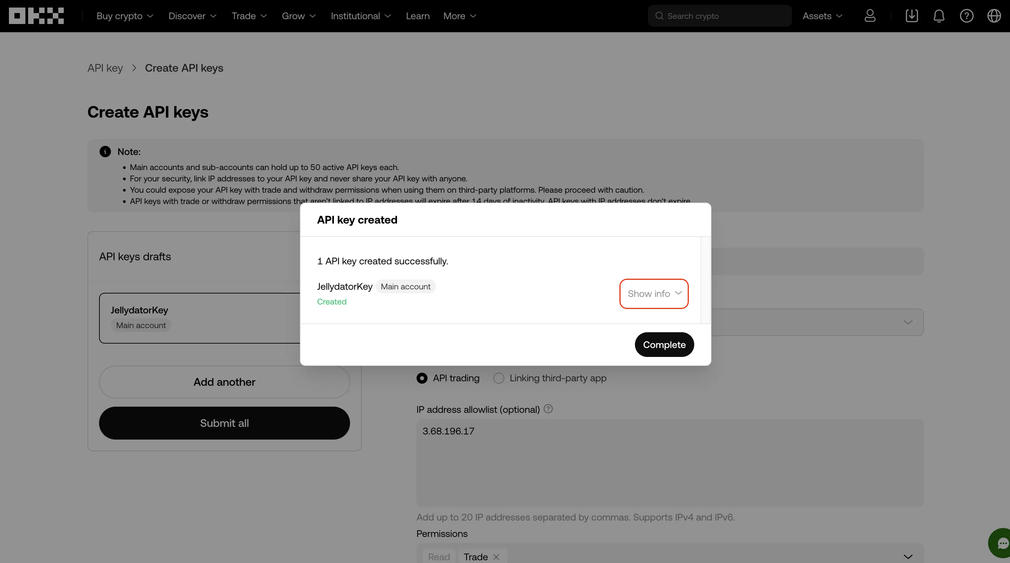Open the Buy crypto dropdown
Viewport: 1010px width, 563px height.
(125, 16)
